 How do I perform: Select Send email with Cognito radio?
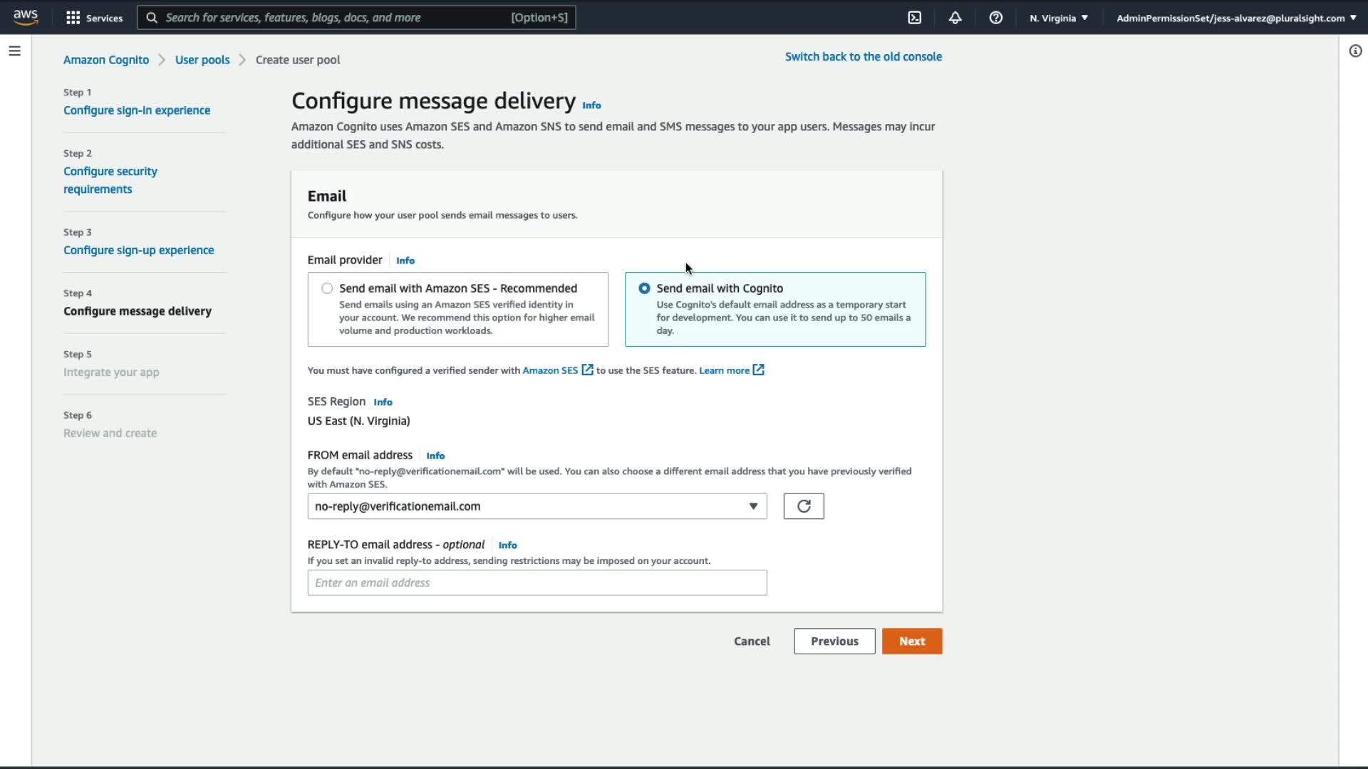(644, 288)
